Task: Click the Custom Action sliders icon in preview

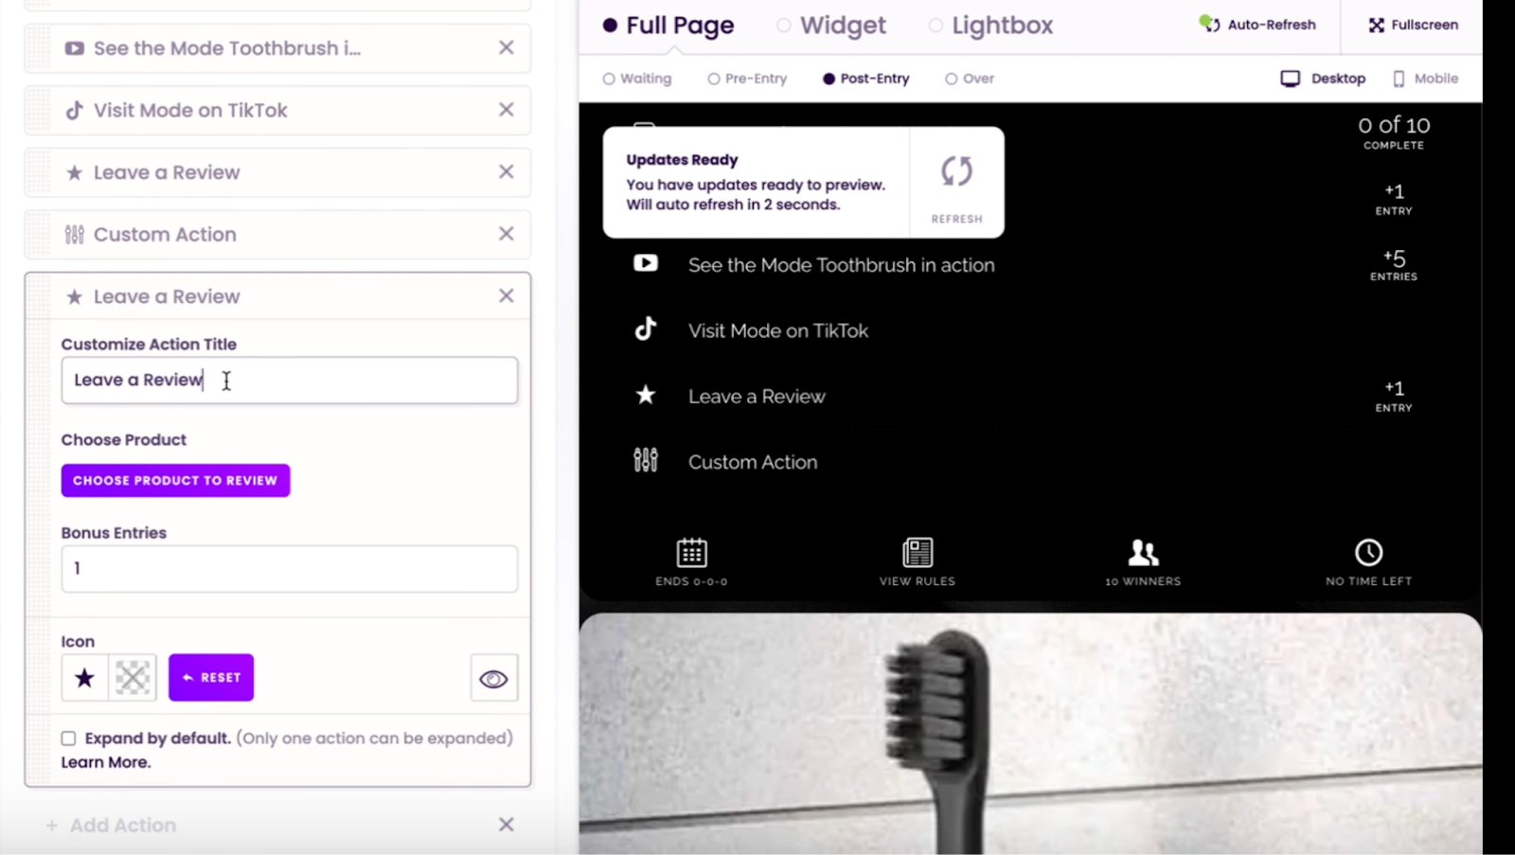Action: click(646, 460)
